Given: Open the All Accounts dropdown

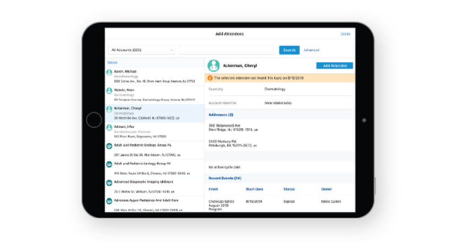Looking at the screenshot, I should pyautogui.click(x=141, y=50).
